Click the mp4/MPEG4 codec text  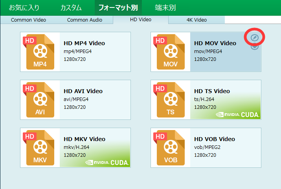pyautogui.click(x=77, y=51)
